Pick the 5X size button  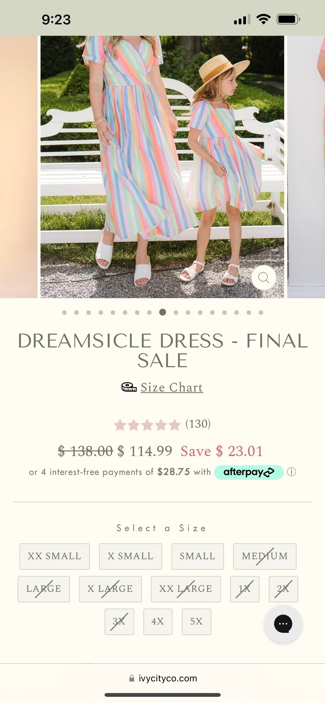click(196, 622)
